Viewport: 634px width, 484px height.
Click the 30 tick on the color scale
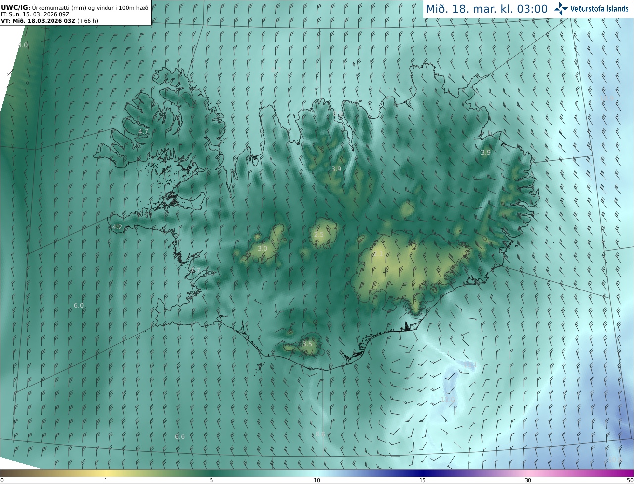point(528,480)
